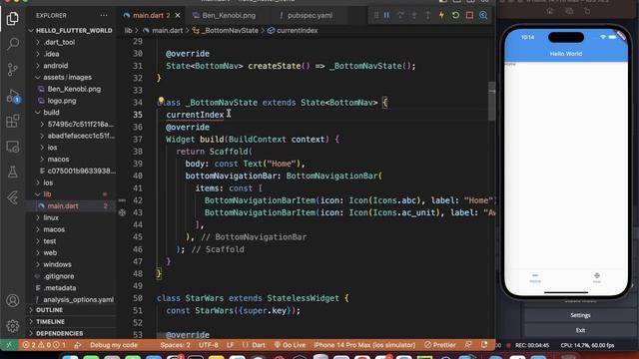The height and width of the screenshot is (359, 639).
Task: Open the Accounts menu icon
Action: [x=13, y=300]
